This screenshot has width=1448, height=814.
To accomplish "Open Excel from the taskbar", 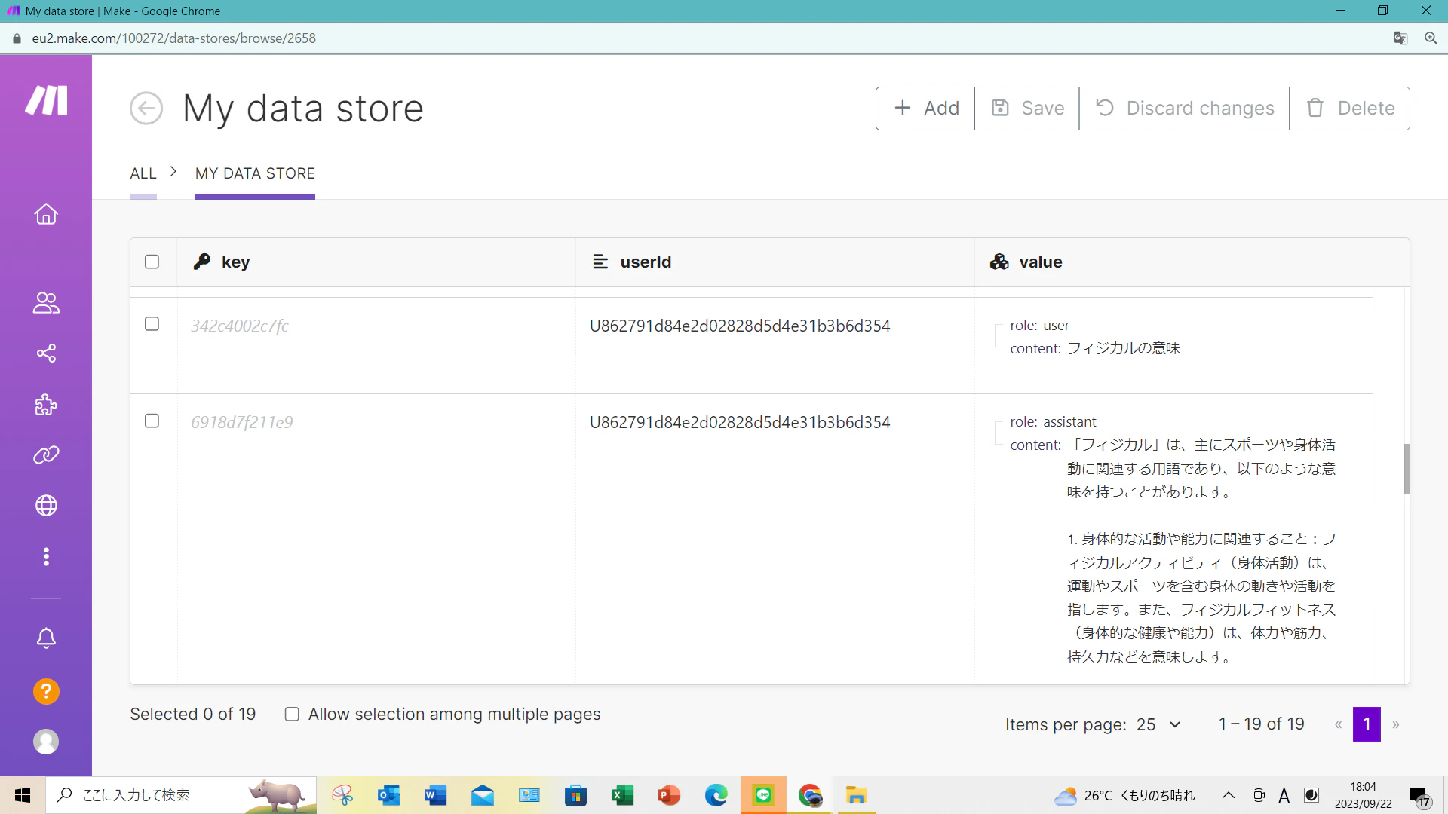I will (622, 795).
